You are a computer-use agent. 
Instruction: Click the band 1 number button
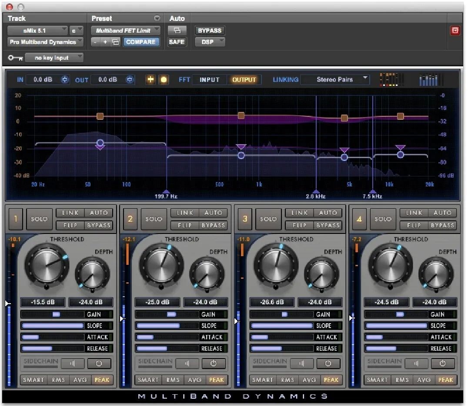16,219
